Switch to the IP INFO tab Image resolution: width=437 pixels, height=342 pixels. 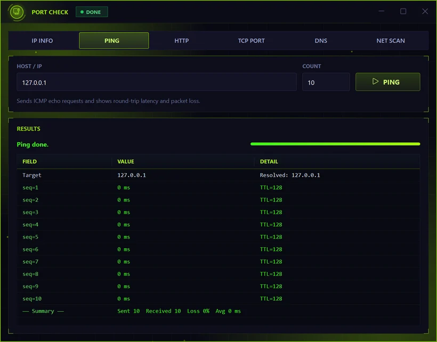[x=42, y=40]
